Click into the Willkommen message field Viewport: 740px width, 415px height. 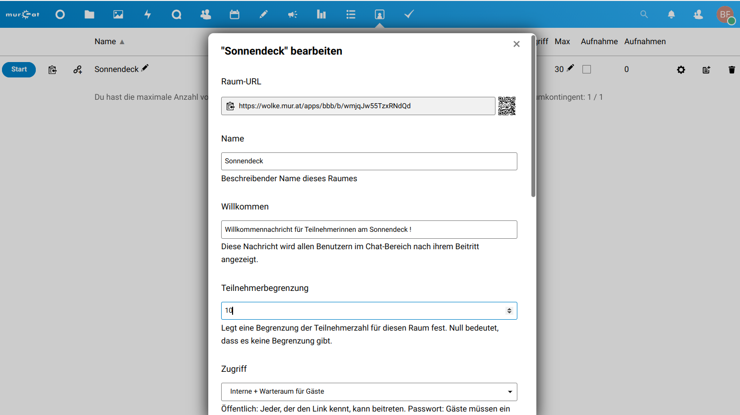click(369, 229)
